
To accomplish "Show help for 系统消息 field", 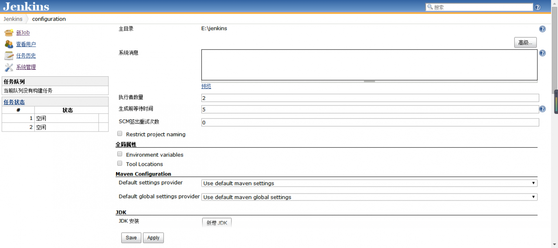I will [542, 53].
